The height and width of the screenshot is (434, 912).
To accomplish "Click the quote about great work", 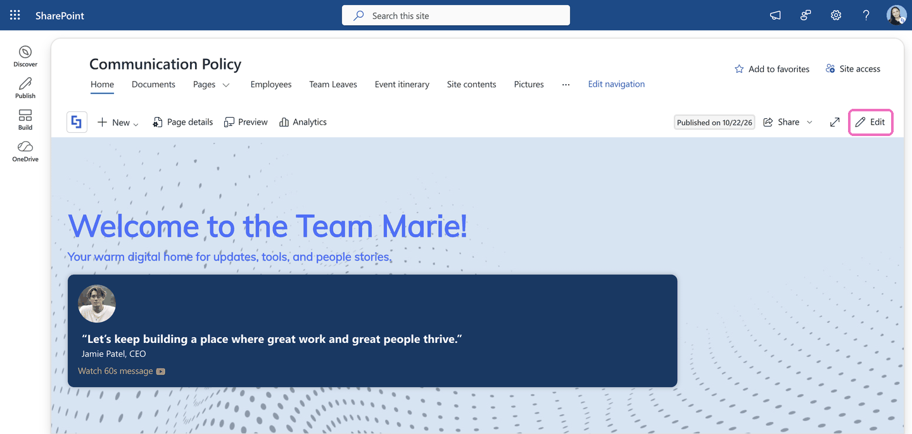I will click(272, 338).
